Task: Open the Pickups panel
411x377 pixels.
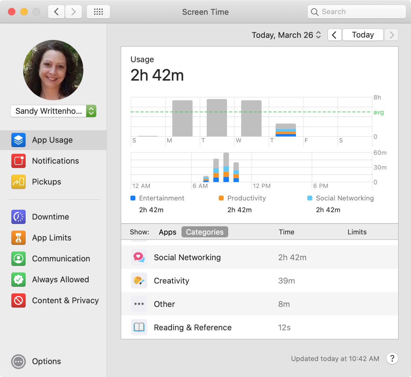Action: [18, 182]
